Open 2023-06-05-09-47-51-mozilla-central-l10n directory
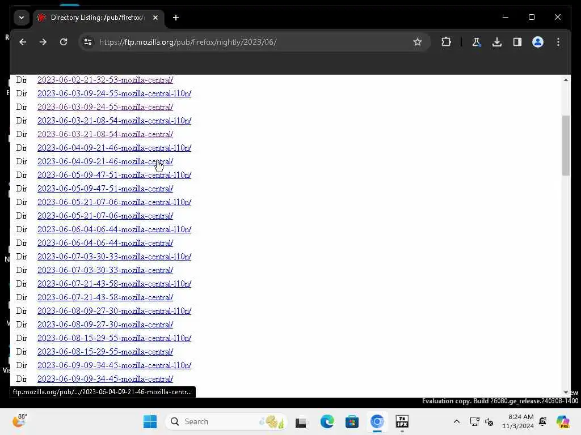Image resolution: width=581 pixels, height=435 pixels. point(114,175)
